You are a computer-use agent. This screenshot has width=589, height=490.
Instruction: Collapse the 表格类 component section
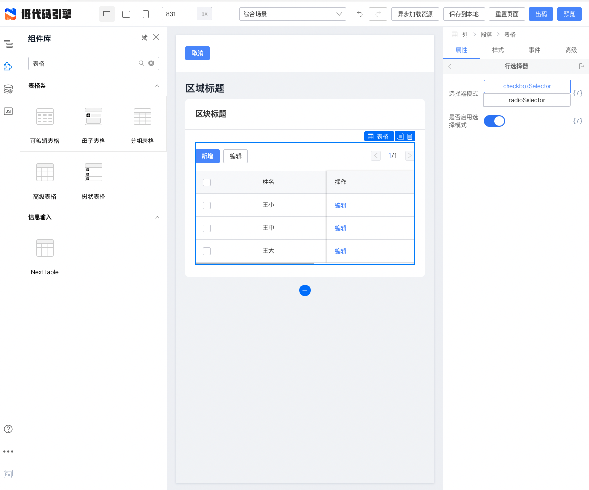pyautogui.click(x=157, y=85)
